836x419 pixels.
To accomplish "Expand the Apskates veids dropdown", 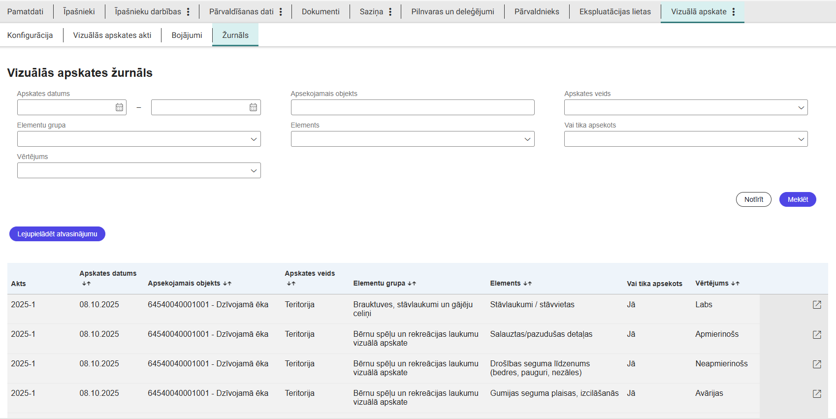I will pyautogui.click(x=685, y=107).
